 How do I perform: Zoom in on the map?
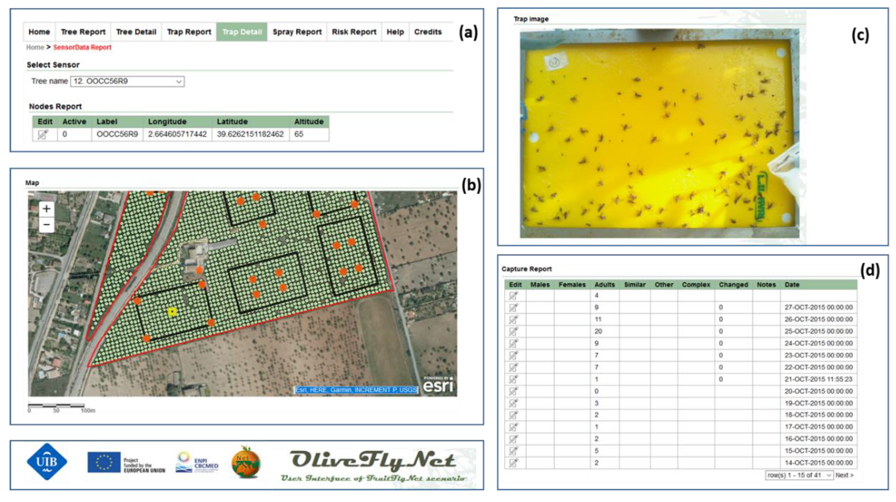pos(46,209)
